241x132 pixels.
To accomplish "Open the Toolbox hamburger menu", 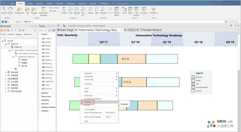I will click(54, 30).
